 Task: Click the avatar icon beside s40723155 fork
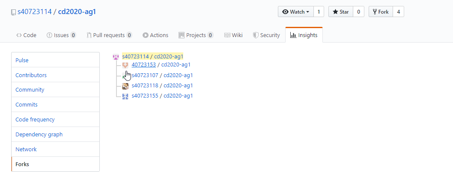pos(125,96)
